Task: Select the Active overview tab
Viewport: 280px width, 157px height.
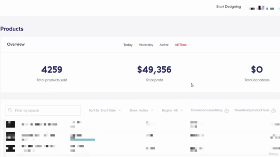Action: (x=164, y=44)
